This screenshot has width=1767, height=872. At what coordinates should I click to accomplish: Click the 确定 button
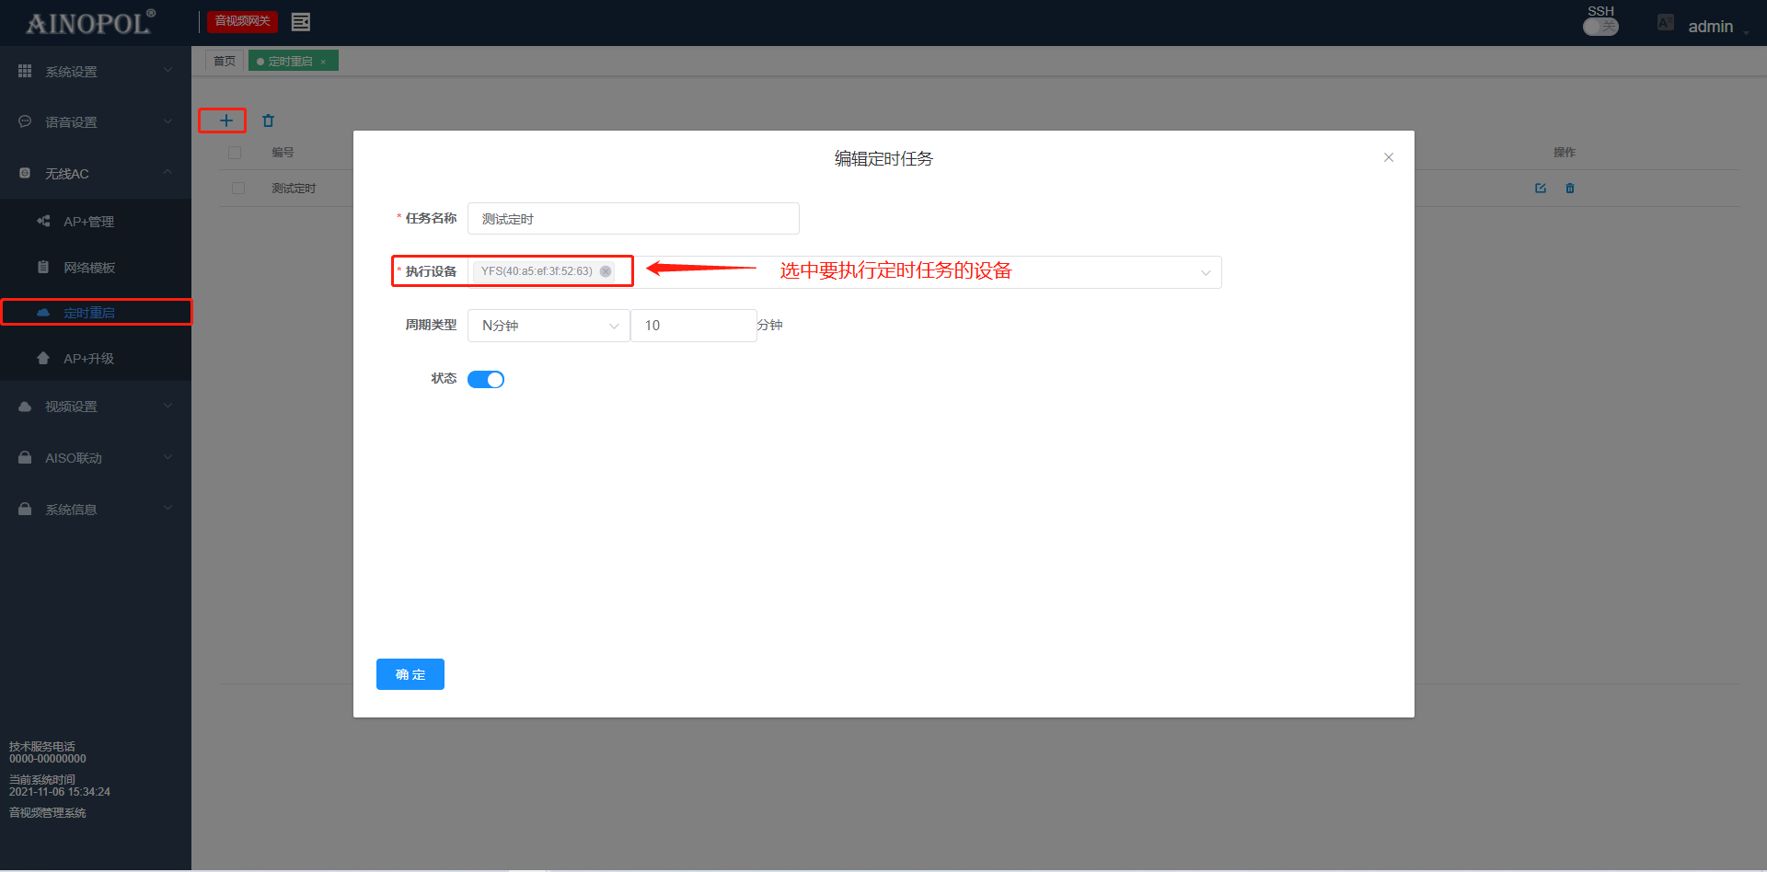(x=410, y=674)
